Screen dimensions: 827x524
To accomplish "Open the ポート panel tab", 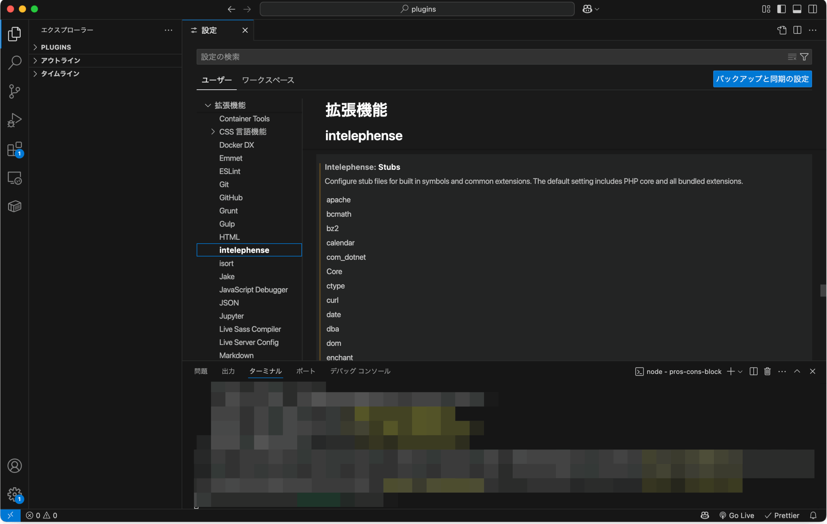I will pos(305,371).
